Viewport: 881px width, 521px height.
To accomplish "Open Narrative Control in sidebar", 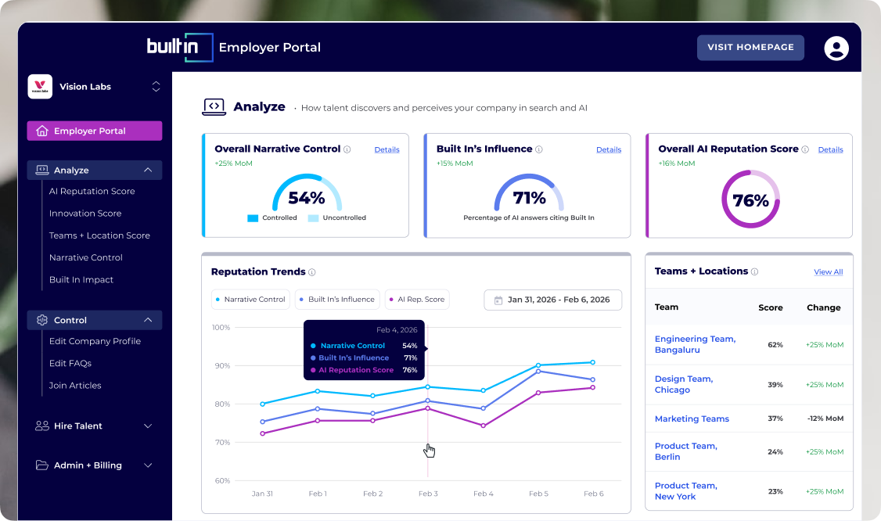I will point(86,257).
